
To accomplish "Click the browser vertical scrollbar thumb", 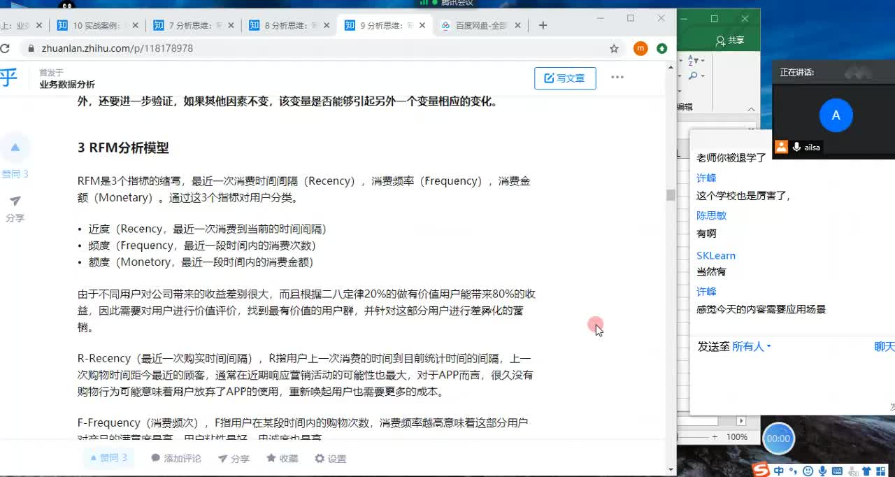I will click(671, 195).
